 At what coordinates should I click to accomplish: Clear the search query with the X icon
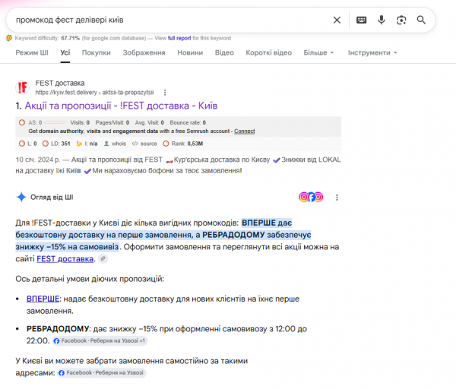[x=337, y=20]
